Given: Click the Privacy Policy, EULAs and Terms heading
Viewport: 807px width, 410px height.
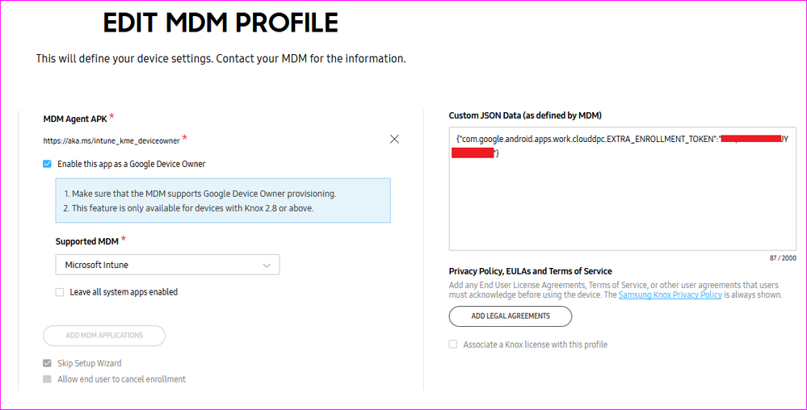Looking at the screenshot, I should pos(530,271).
